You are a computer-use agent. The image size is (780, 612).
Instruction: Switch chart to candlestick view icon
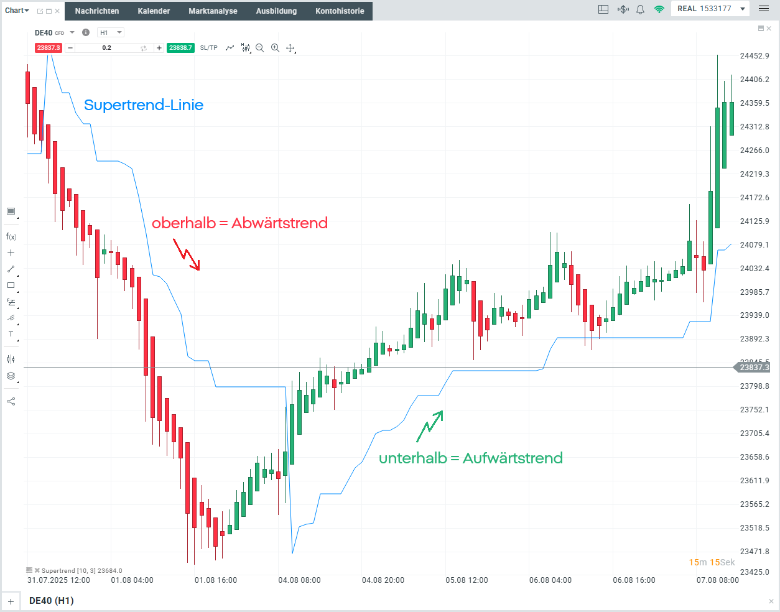(x=245, y=47)
